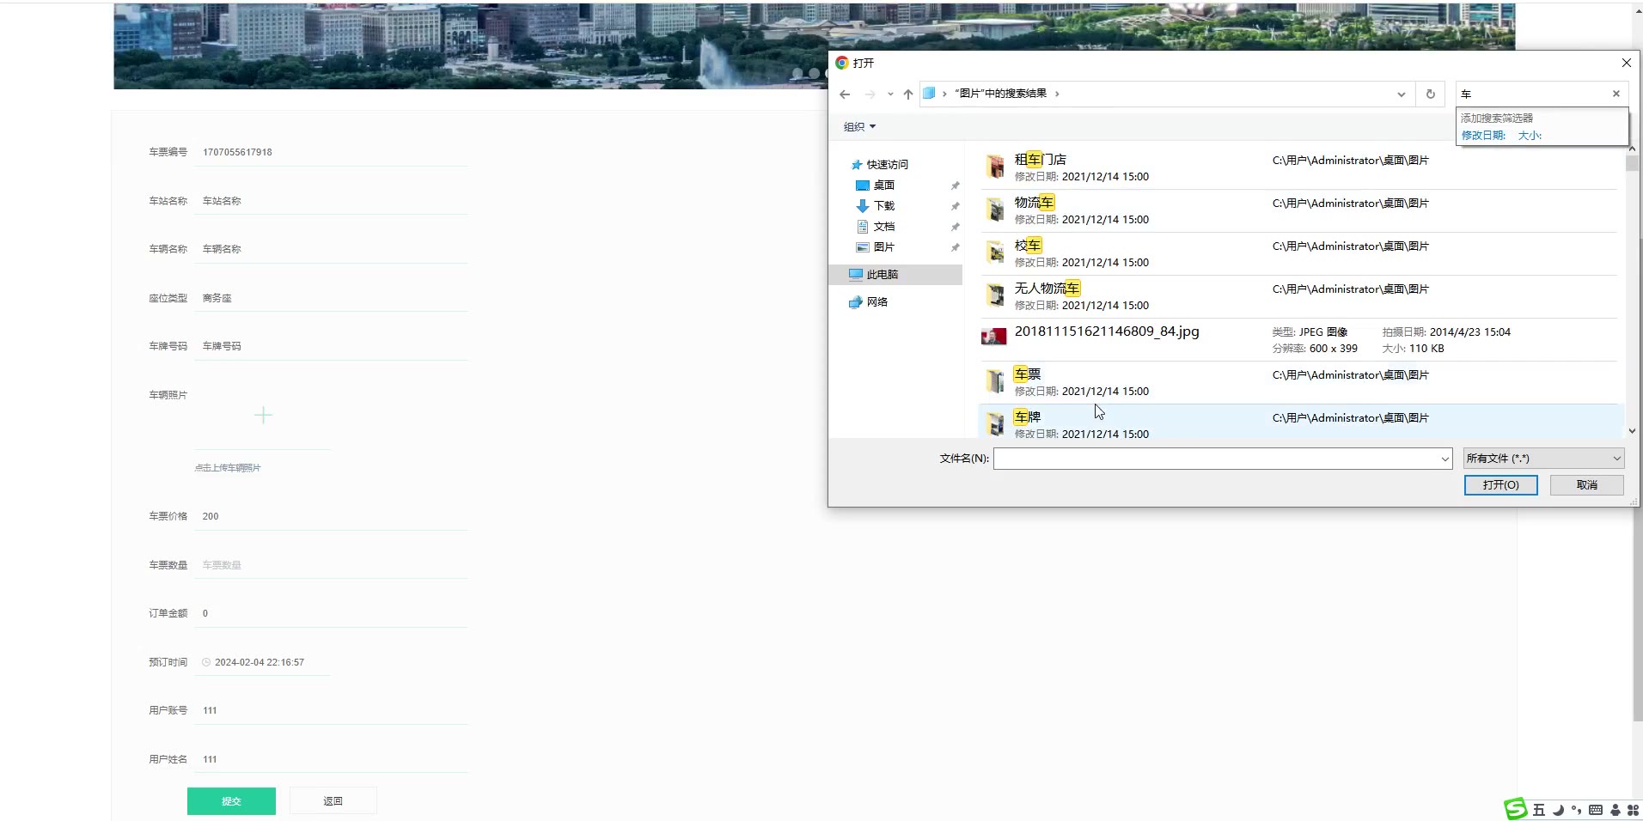Screen dimensions: 1643x821
Task: Select 此电脑 in navigation pane
Action: point(895,275)
